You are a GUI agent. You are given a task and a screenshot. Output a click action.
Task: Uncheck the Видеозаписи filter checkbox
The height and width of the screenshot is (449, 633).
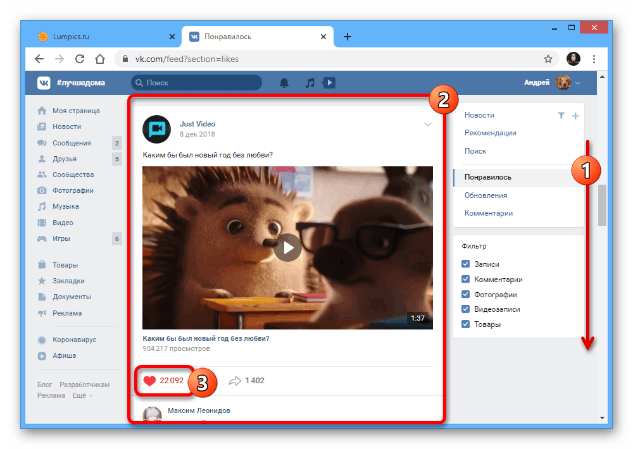465,309
